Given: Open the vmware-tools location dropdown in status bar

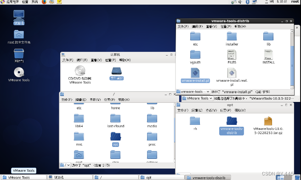Looking at the screenshot, I should (193, 92).
